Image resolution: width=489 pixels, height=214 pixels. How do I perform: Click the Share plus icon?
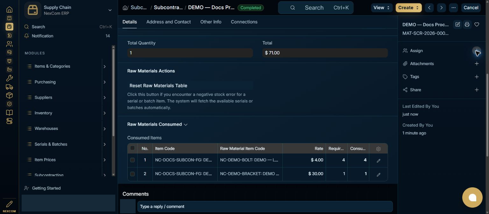tap(477, 90)
